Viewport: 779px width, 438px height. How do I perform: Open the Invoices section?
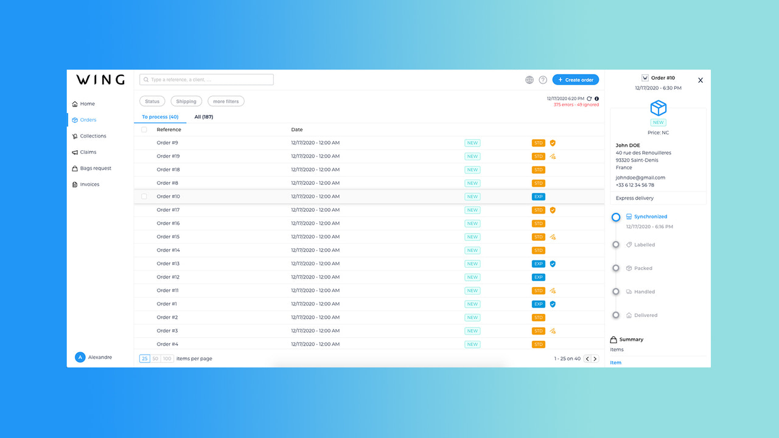click(x=88, y=184)
